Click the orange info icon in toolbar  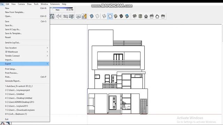click(x=84, y=16)
